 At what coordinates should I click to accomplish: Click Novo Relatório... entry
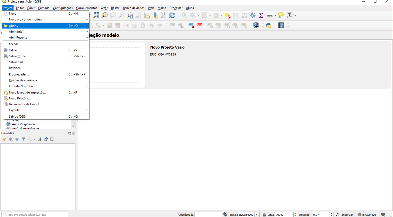pyautogui.click(x=45, y=98)
